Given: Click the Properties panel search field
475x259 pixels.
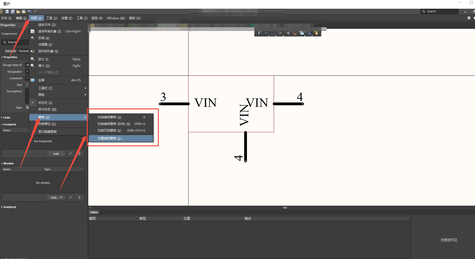Looking at the screenshot, I should [x=15, y=42].
